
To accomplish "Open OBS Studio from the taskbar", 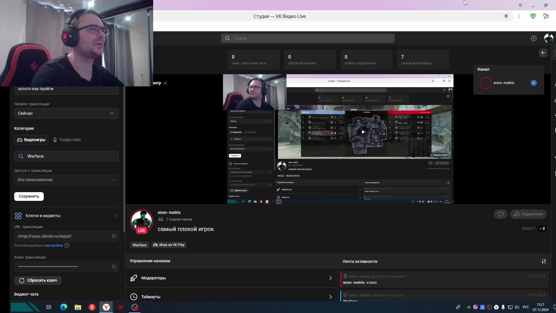I will click(135, 307).
